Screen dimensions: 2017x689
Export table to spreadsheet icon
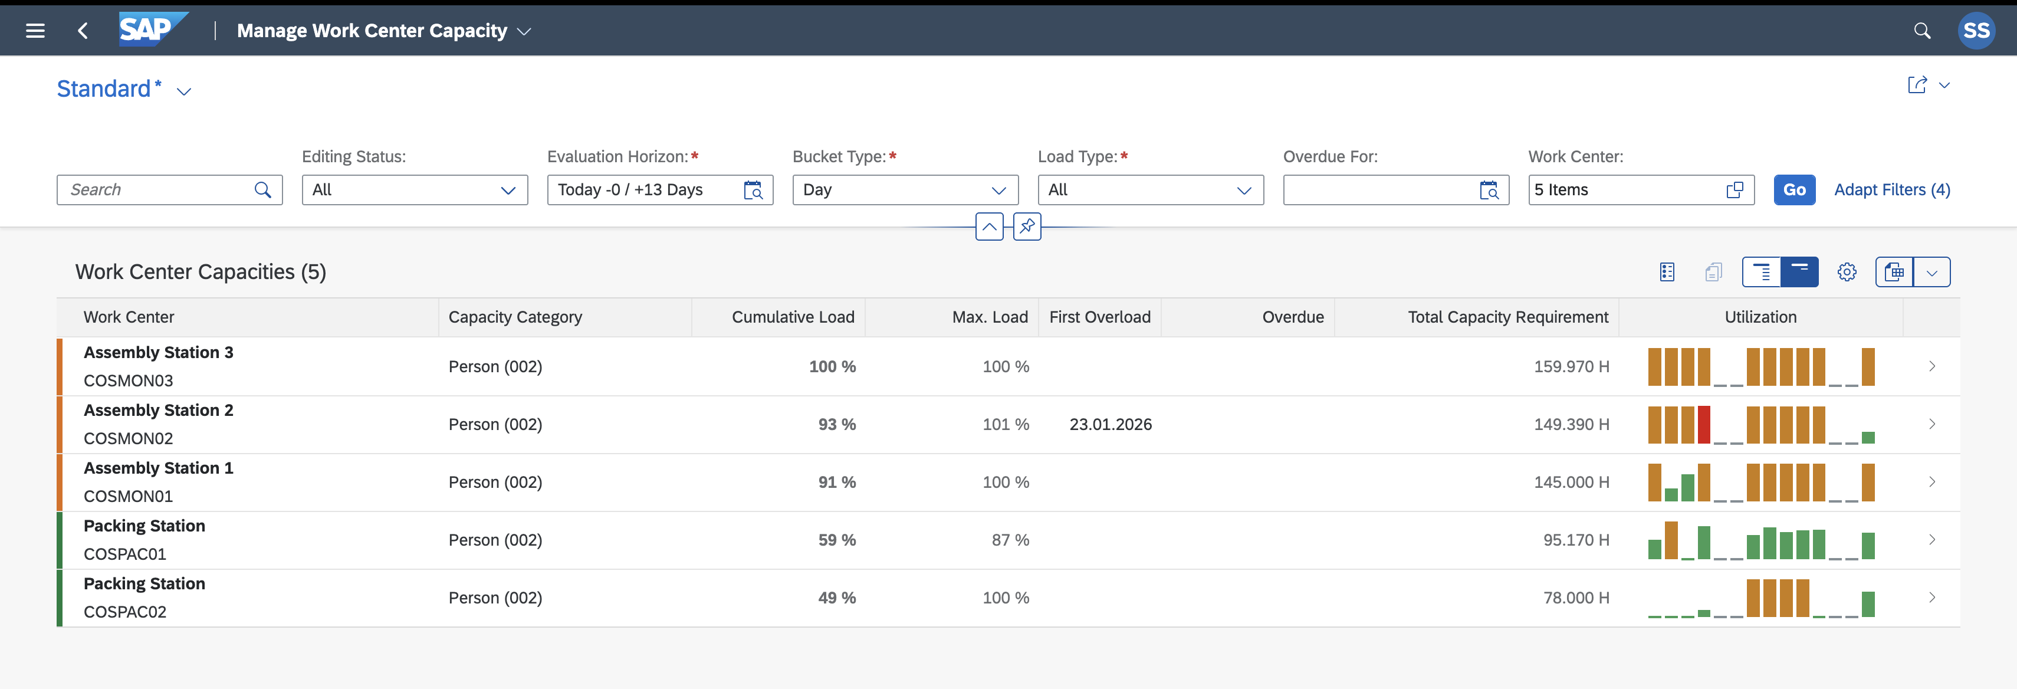click(1894, 273)
